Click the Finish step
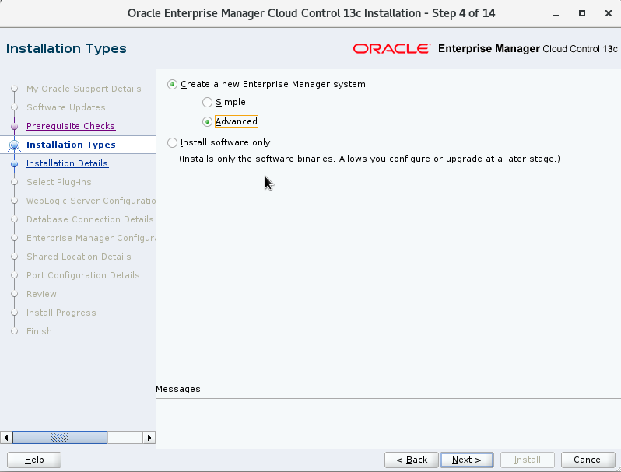The height and width of the screenshot is (472, 621). [x=39, y=331]
